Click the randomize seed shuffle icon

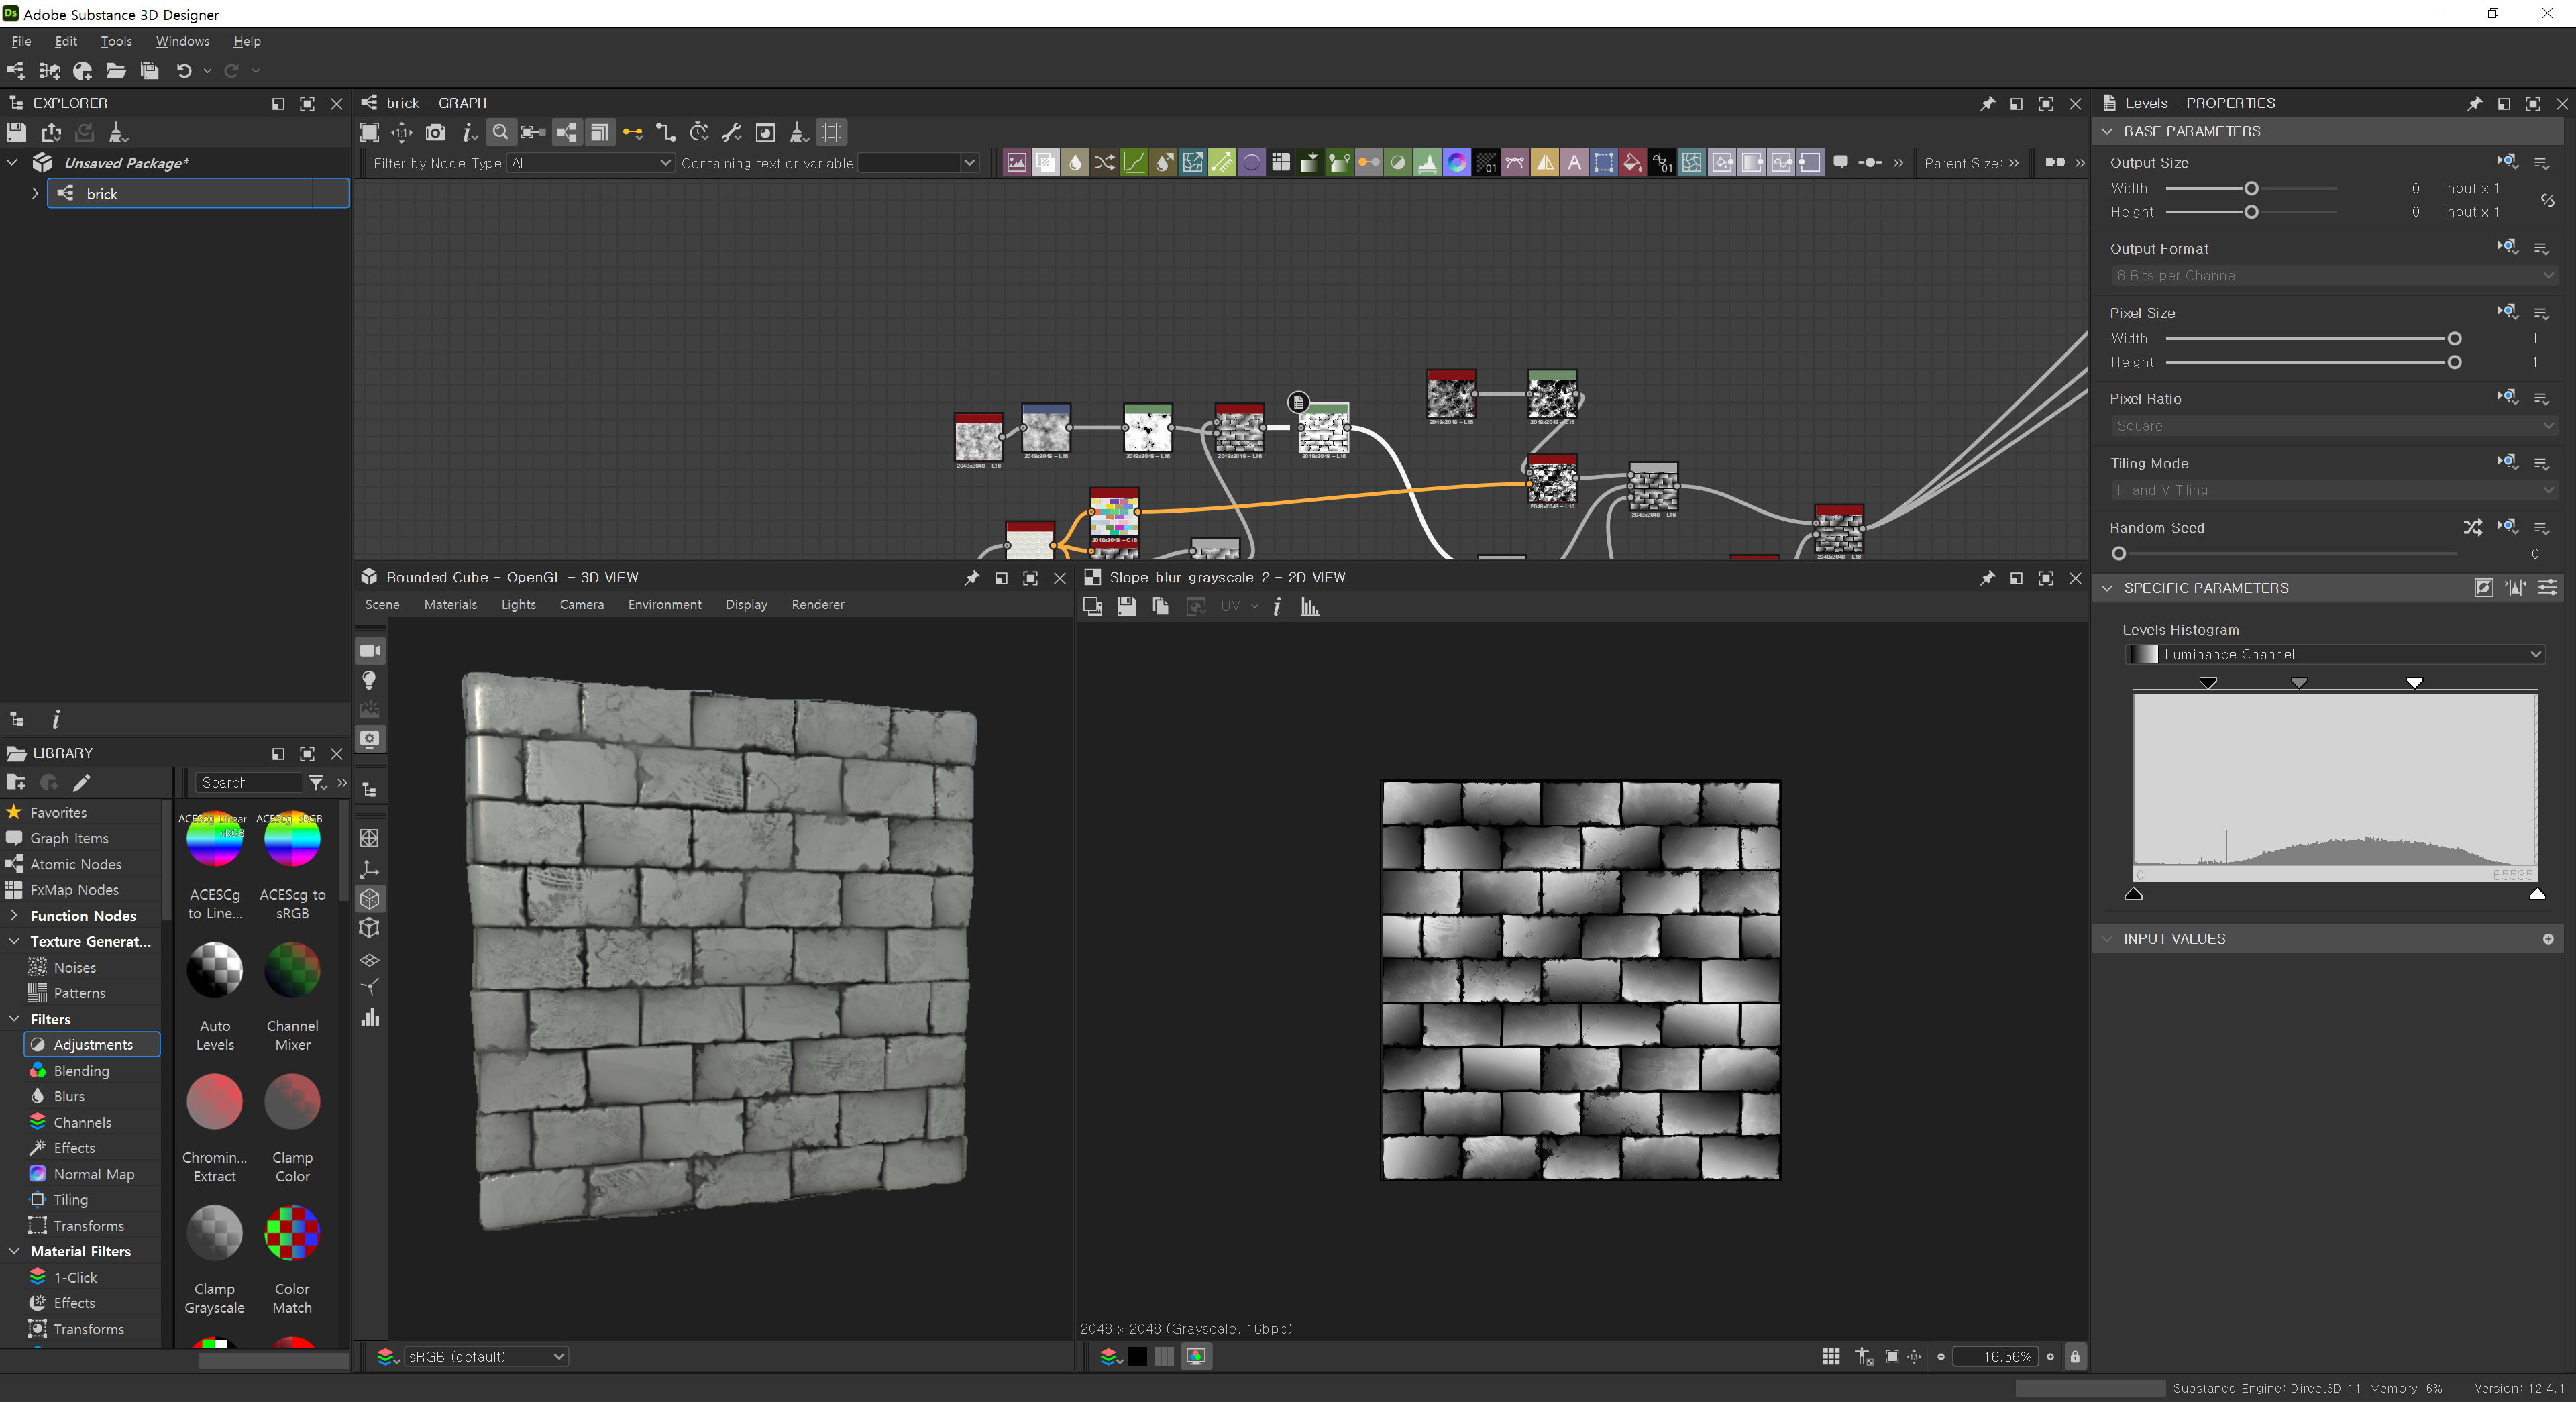[2472, 527]
